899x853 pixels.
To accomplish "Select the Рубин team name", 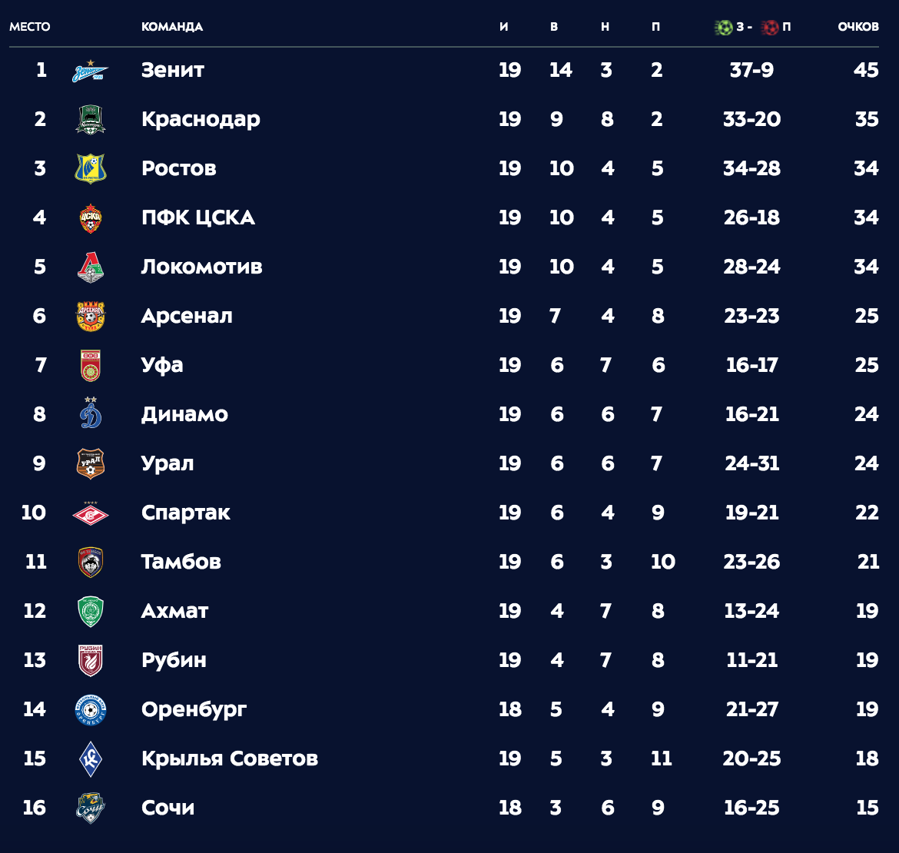I will 174,660.
